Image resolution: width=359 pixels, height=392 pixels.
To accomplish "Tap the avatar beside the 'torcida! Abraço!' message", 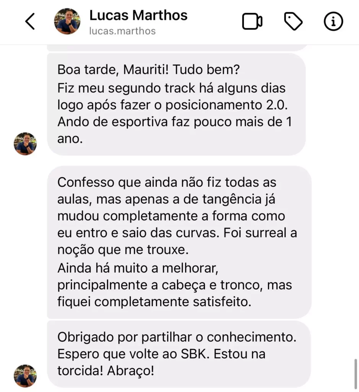I will point(25,376).
